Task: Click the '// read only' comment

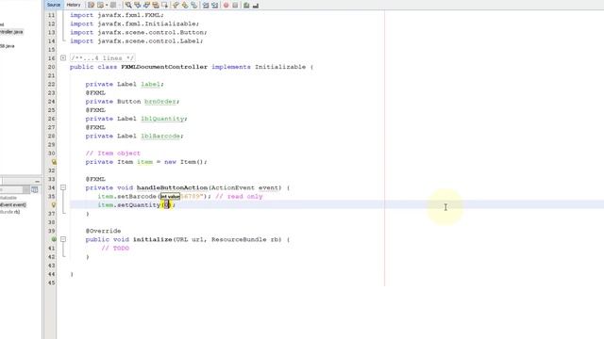Action: (239, 197)
